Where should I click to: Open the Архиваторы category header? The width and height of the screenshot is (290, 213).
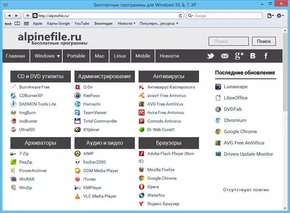pos(41,143)
